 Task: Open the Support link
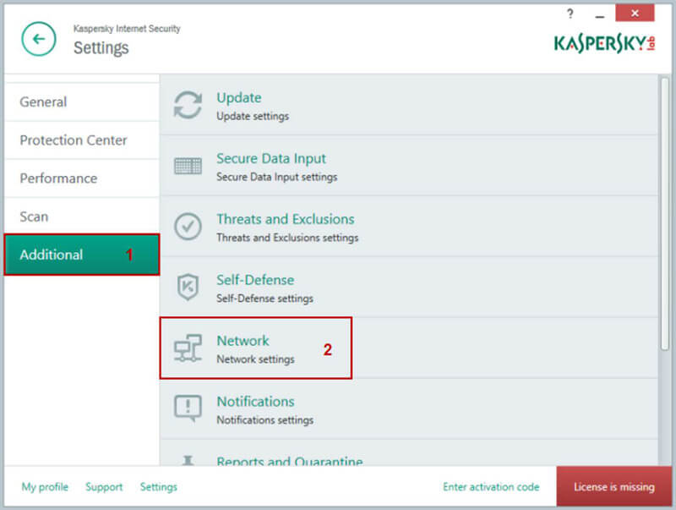104,487
